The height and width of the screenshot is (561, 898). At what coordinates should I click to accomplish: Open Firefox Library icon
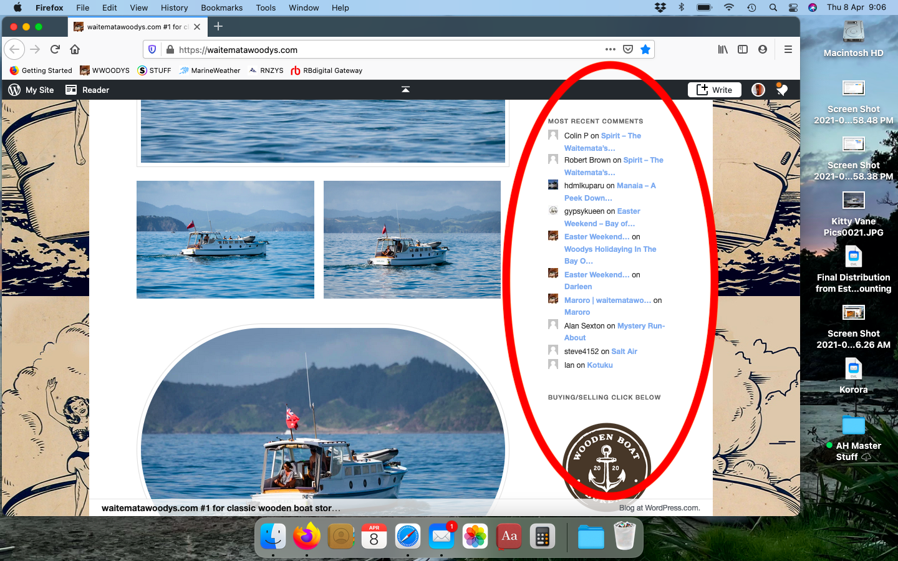(723, 49)
